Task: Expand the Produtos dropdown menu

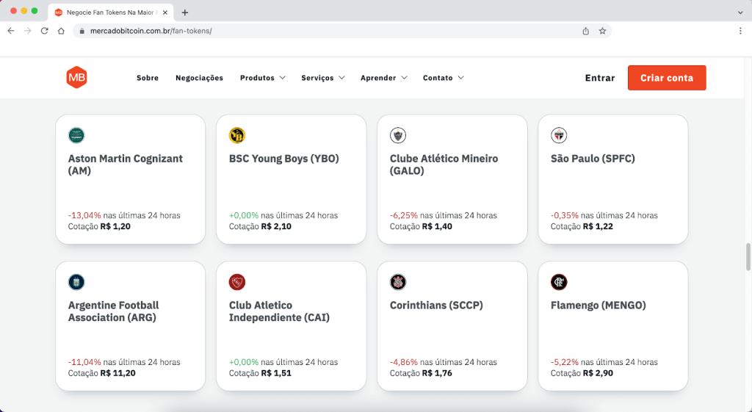Action: point(262,78)
